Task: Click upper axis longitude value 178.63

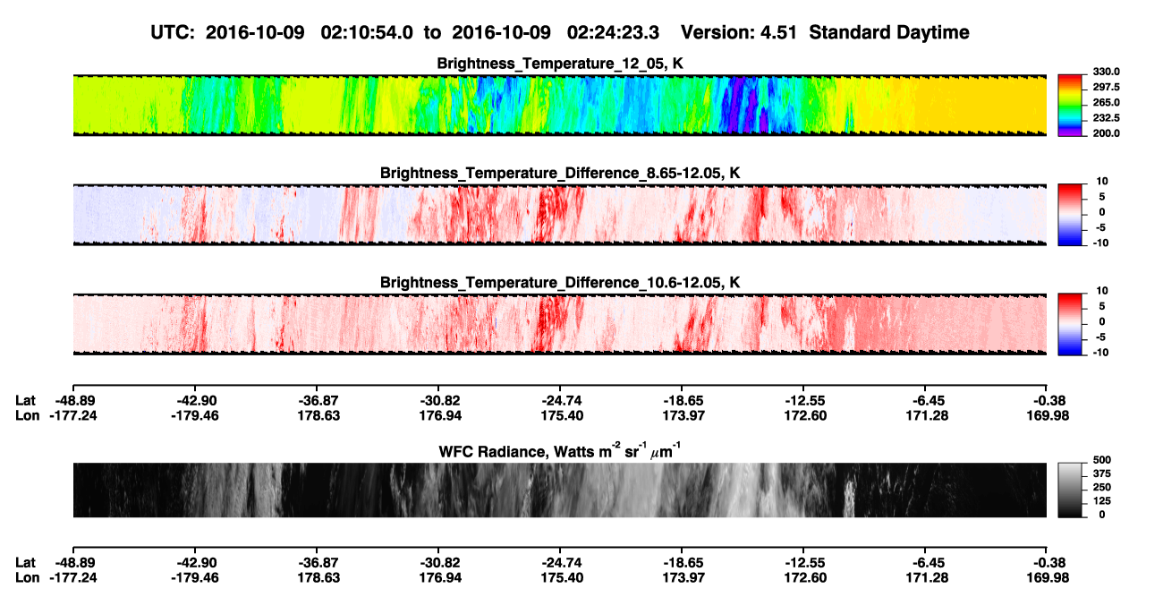Action: click(x=317, y=415)
